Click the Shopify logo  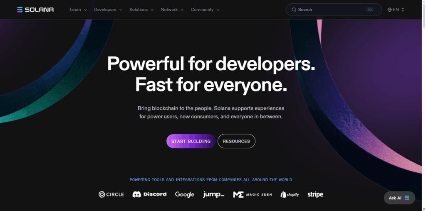pyautogui.click(x=290, y=194)
